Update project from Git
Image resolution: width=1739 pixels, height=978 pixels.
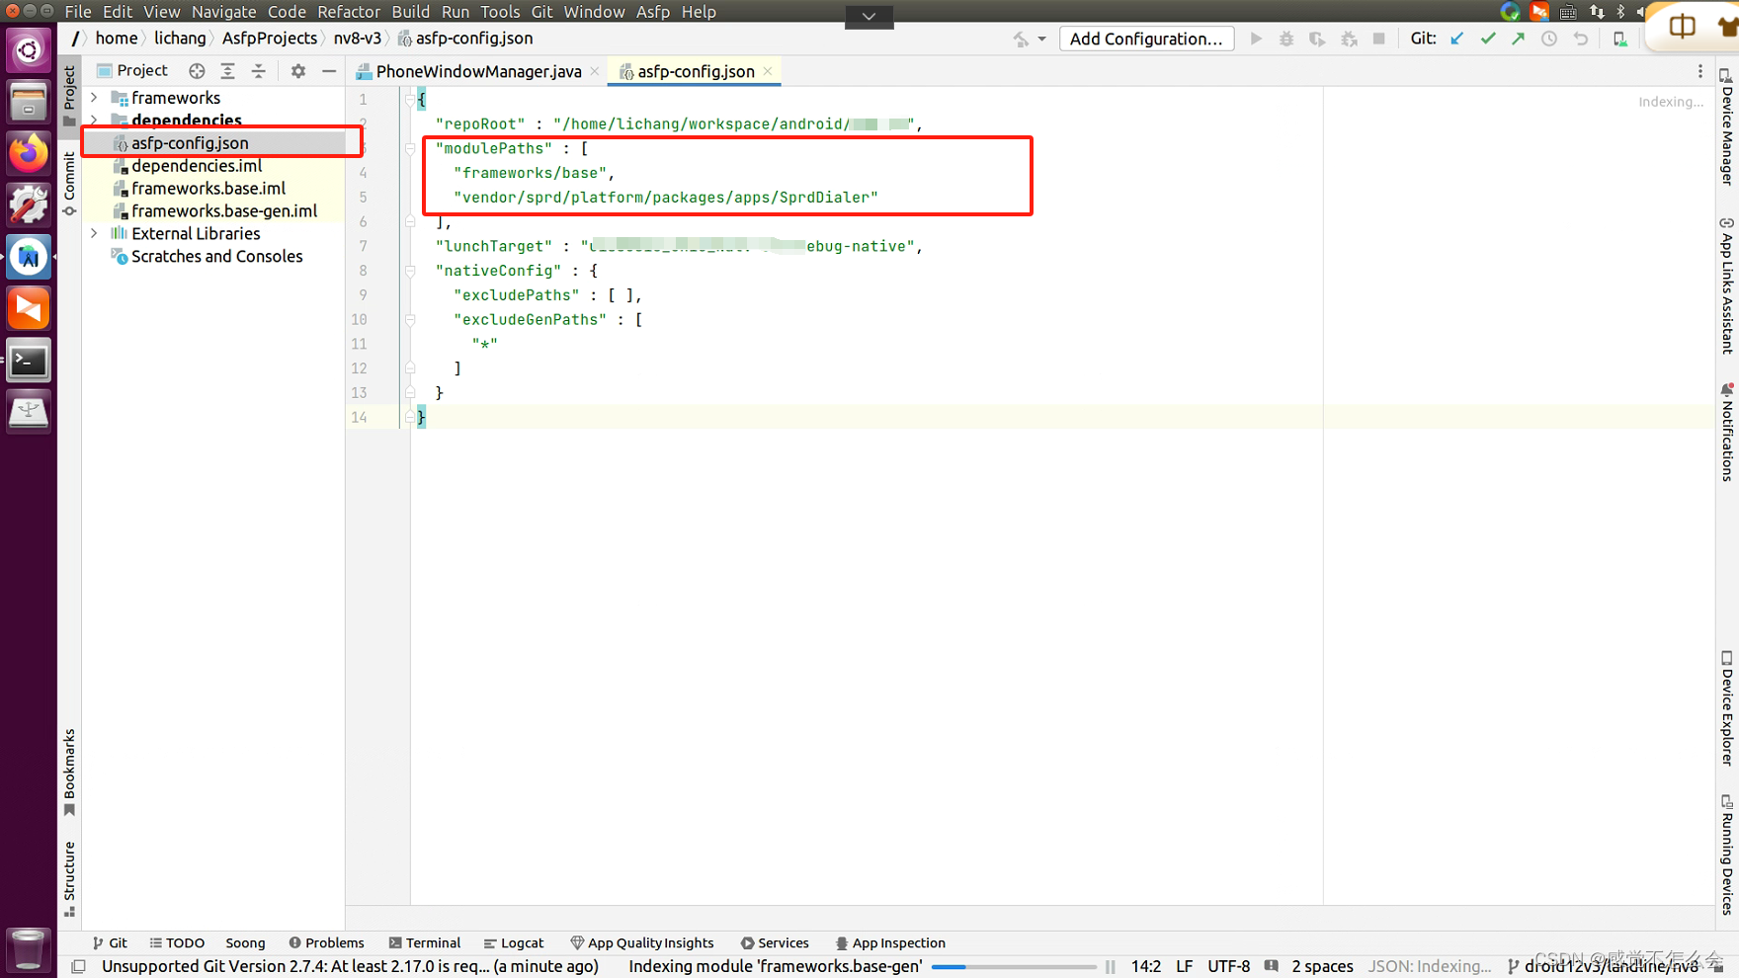pos(1456,38)
